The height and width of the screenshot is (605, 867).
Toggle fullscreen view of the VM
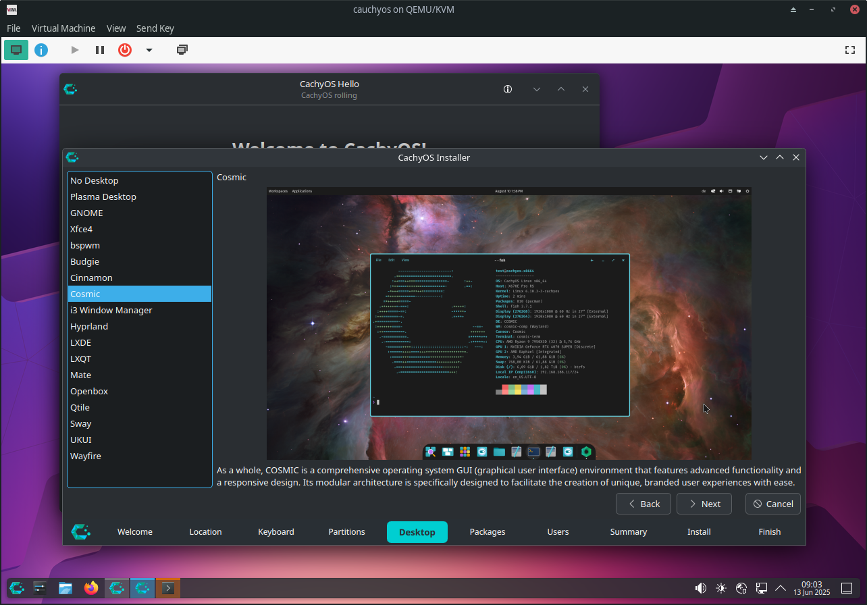click(850, 50)
